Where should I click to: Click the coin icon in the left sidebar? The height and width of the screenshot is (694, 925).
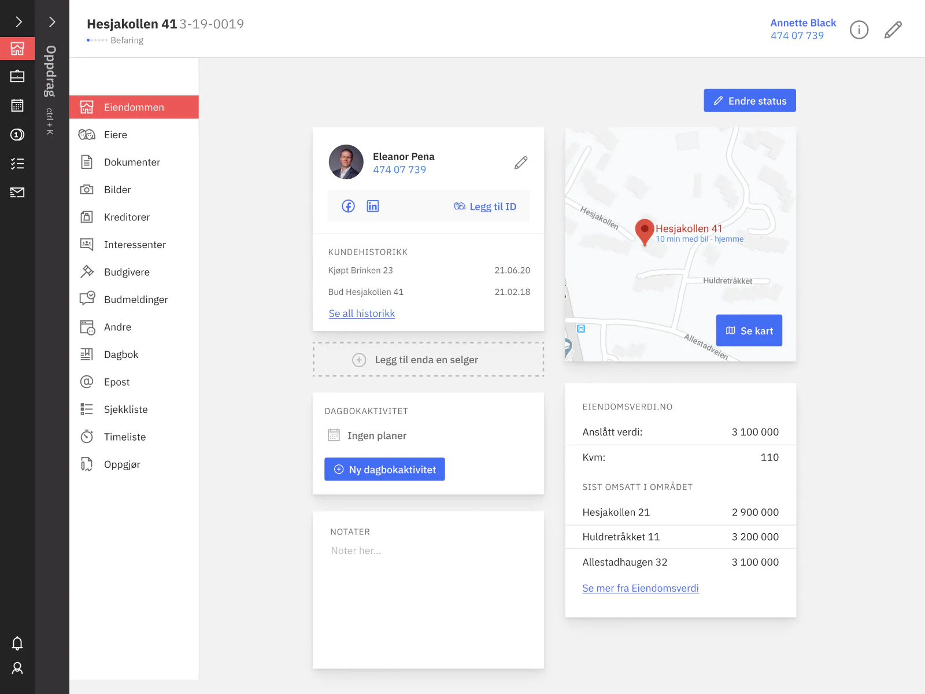coord(17,135)
